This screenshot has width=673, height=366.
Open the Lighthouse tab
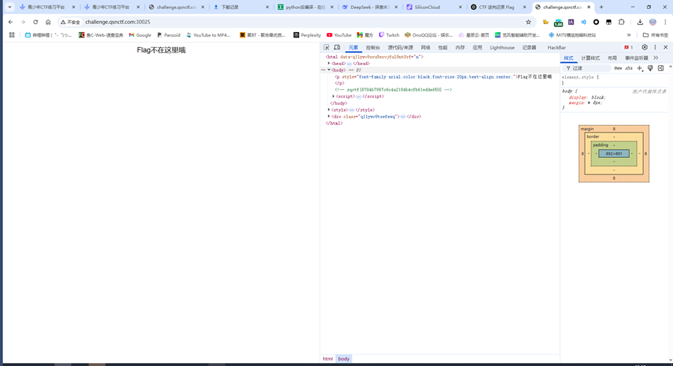[503, 48]
